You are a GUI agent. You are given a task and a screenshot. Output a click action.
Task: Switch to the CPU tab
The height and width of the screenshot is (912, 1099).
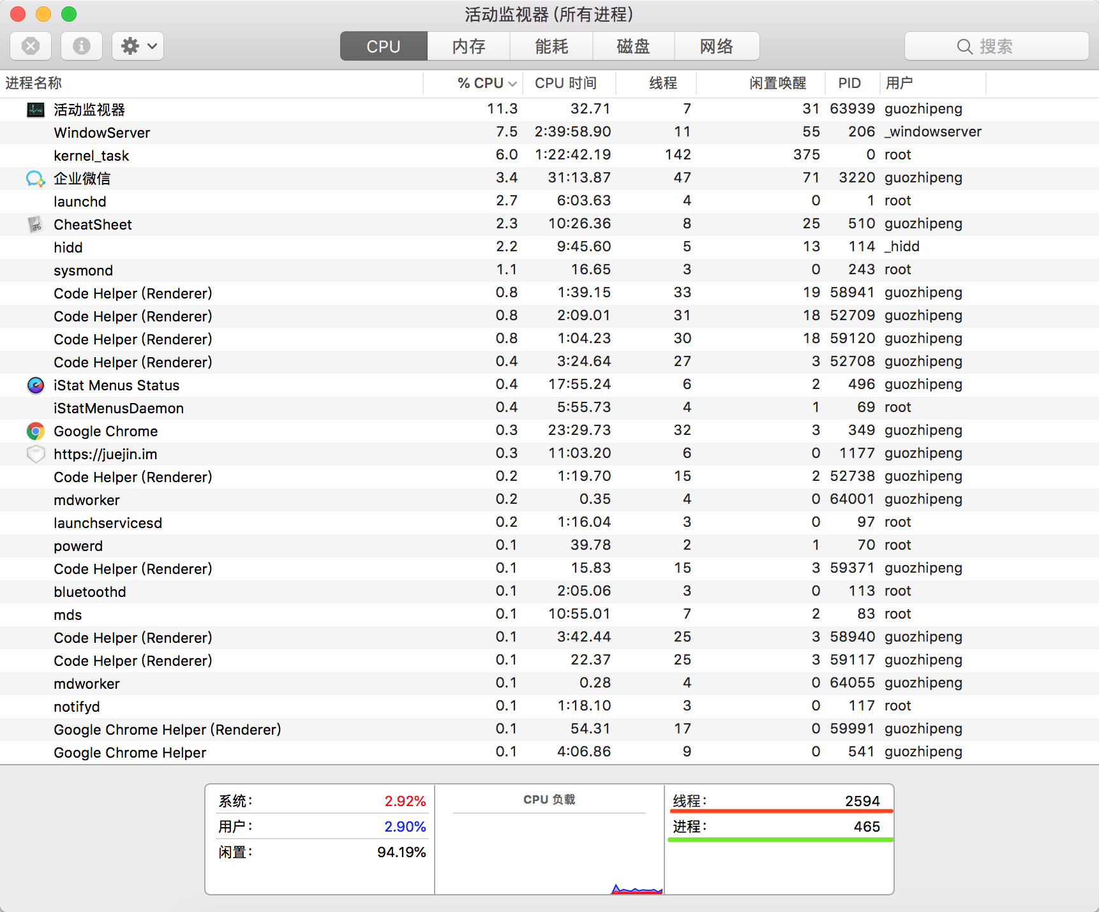[384, 46]
